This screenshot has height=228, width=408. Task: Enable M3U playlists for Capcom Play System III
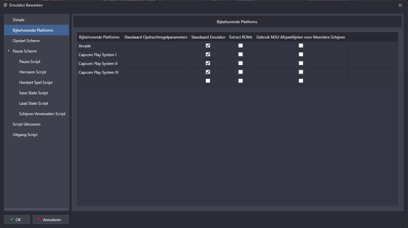pos(301,72)
